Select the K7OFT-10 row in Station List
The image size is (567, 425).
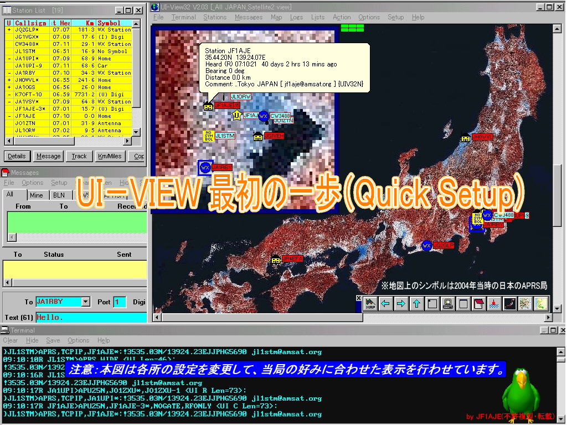click(x=68, y=94)
